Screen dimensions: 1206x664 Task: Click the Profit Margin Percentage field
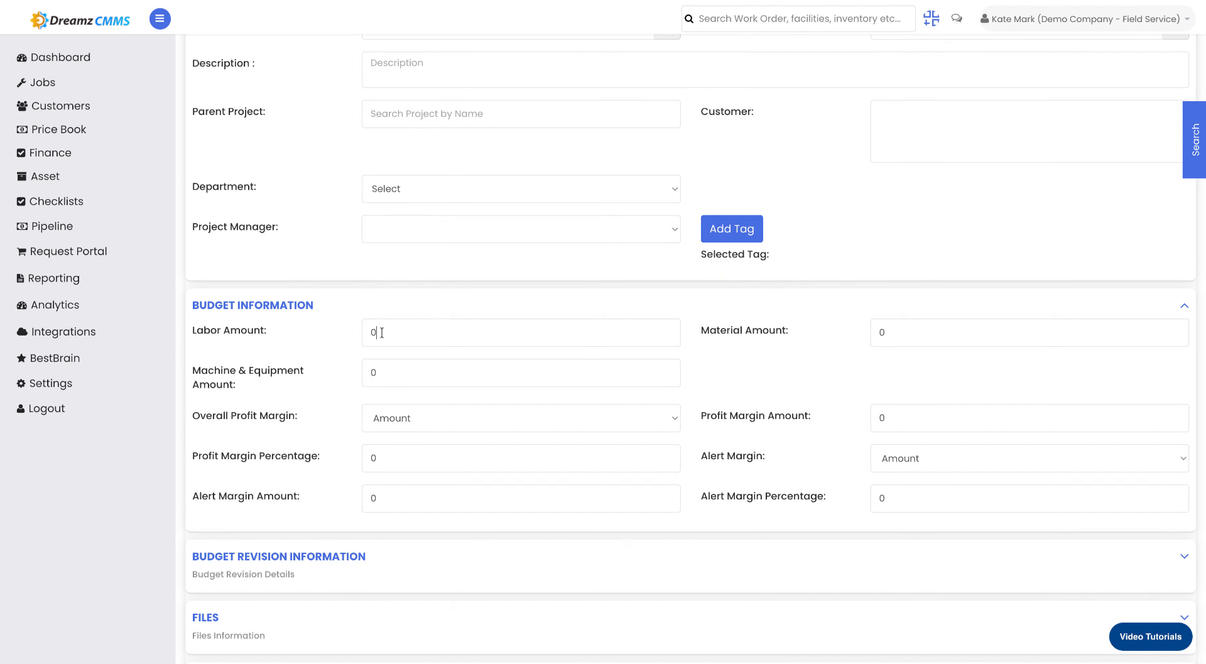coord(521,459)
